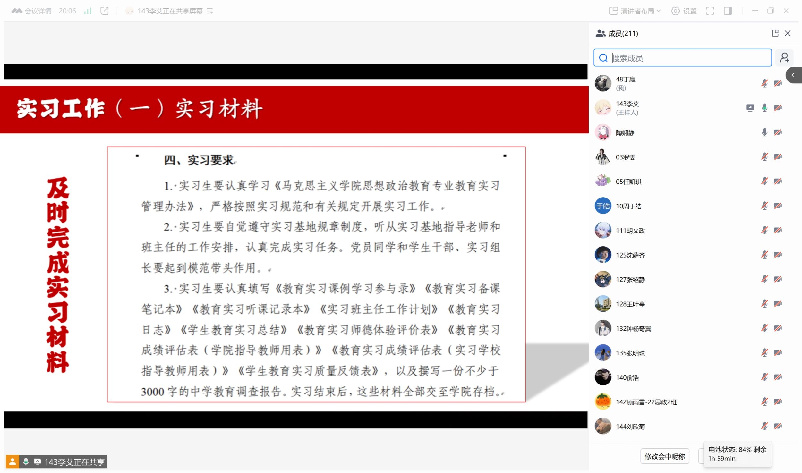This screenshot has height=473, width=802.
Task: Click the screen sharing icon next to 143李艾
Action: (750, 108)
